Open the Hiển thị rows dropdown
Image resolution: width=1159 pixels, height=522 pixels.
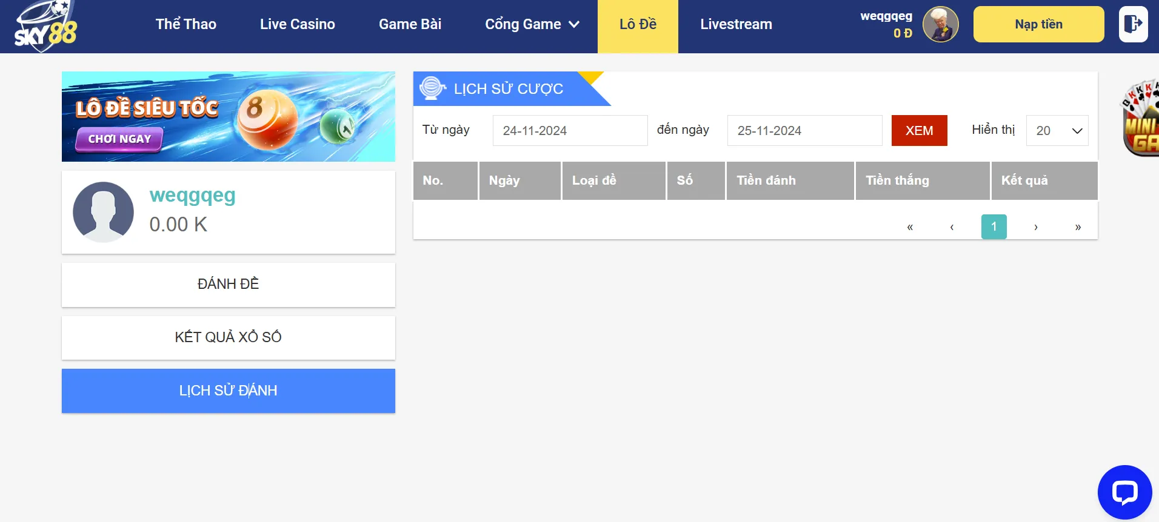click(x=1057, y=131)
